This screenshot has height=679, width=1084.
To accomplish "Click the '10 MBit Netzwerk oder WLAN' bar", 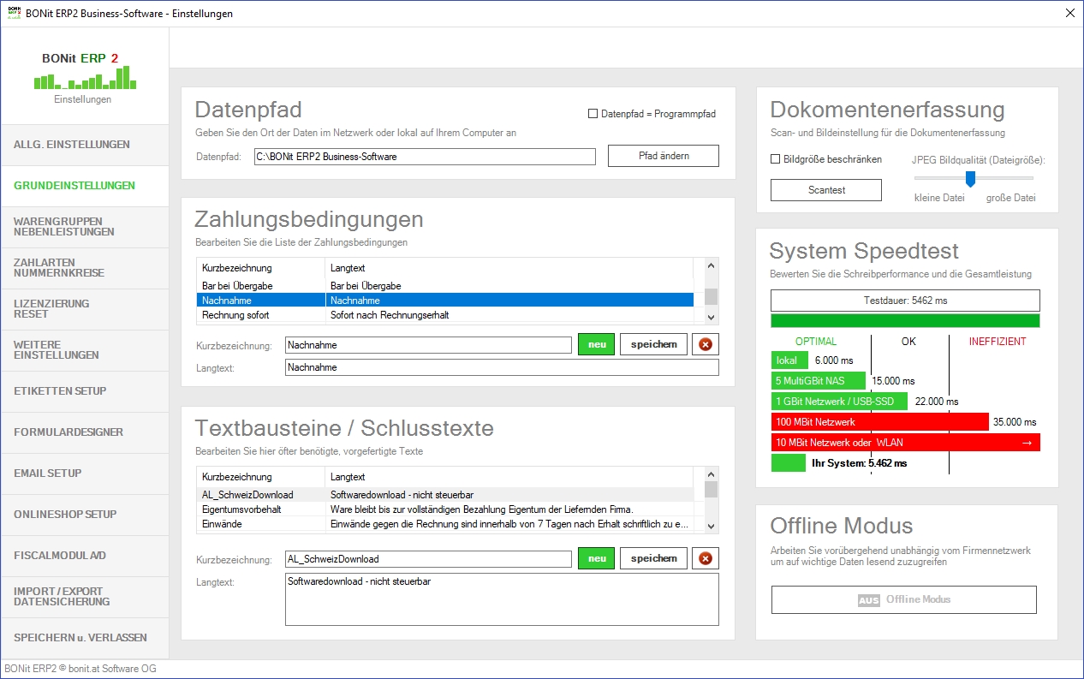I will (x=906, y=443).
